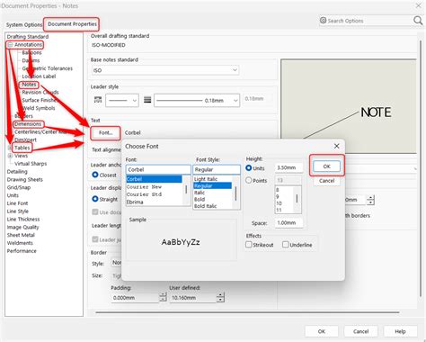Collapse the Annotations tree node
The image size is (426, 342).
[x=10, y=45]
